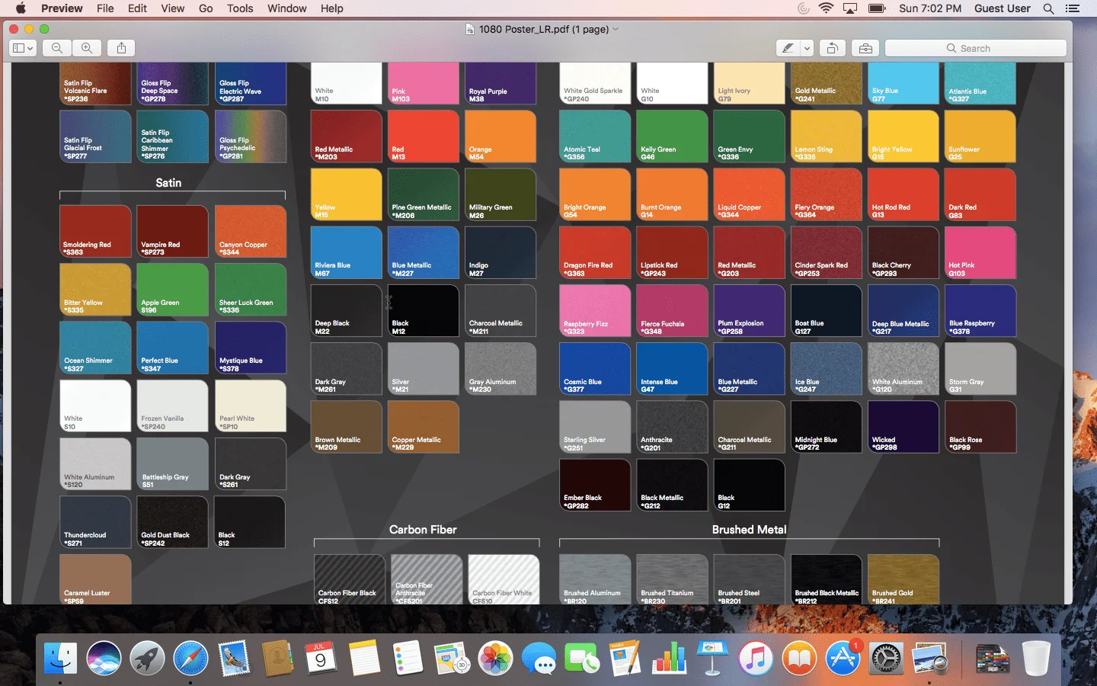Launch Safari from the Dock

point(190,658)
